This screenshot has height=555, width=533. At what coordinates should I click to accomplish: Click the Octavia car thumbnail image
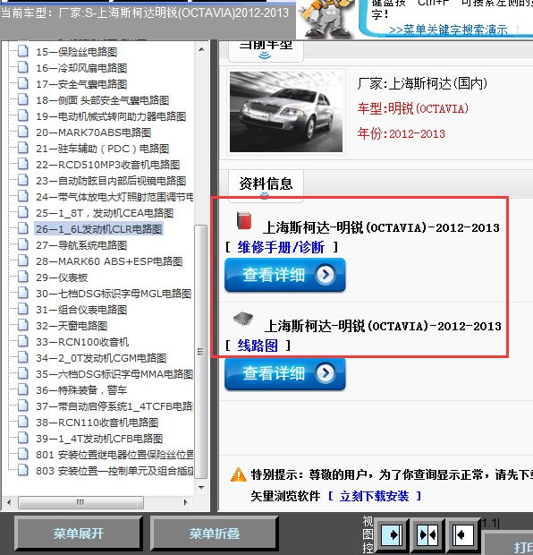point(286,112)
